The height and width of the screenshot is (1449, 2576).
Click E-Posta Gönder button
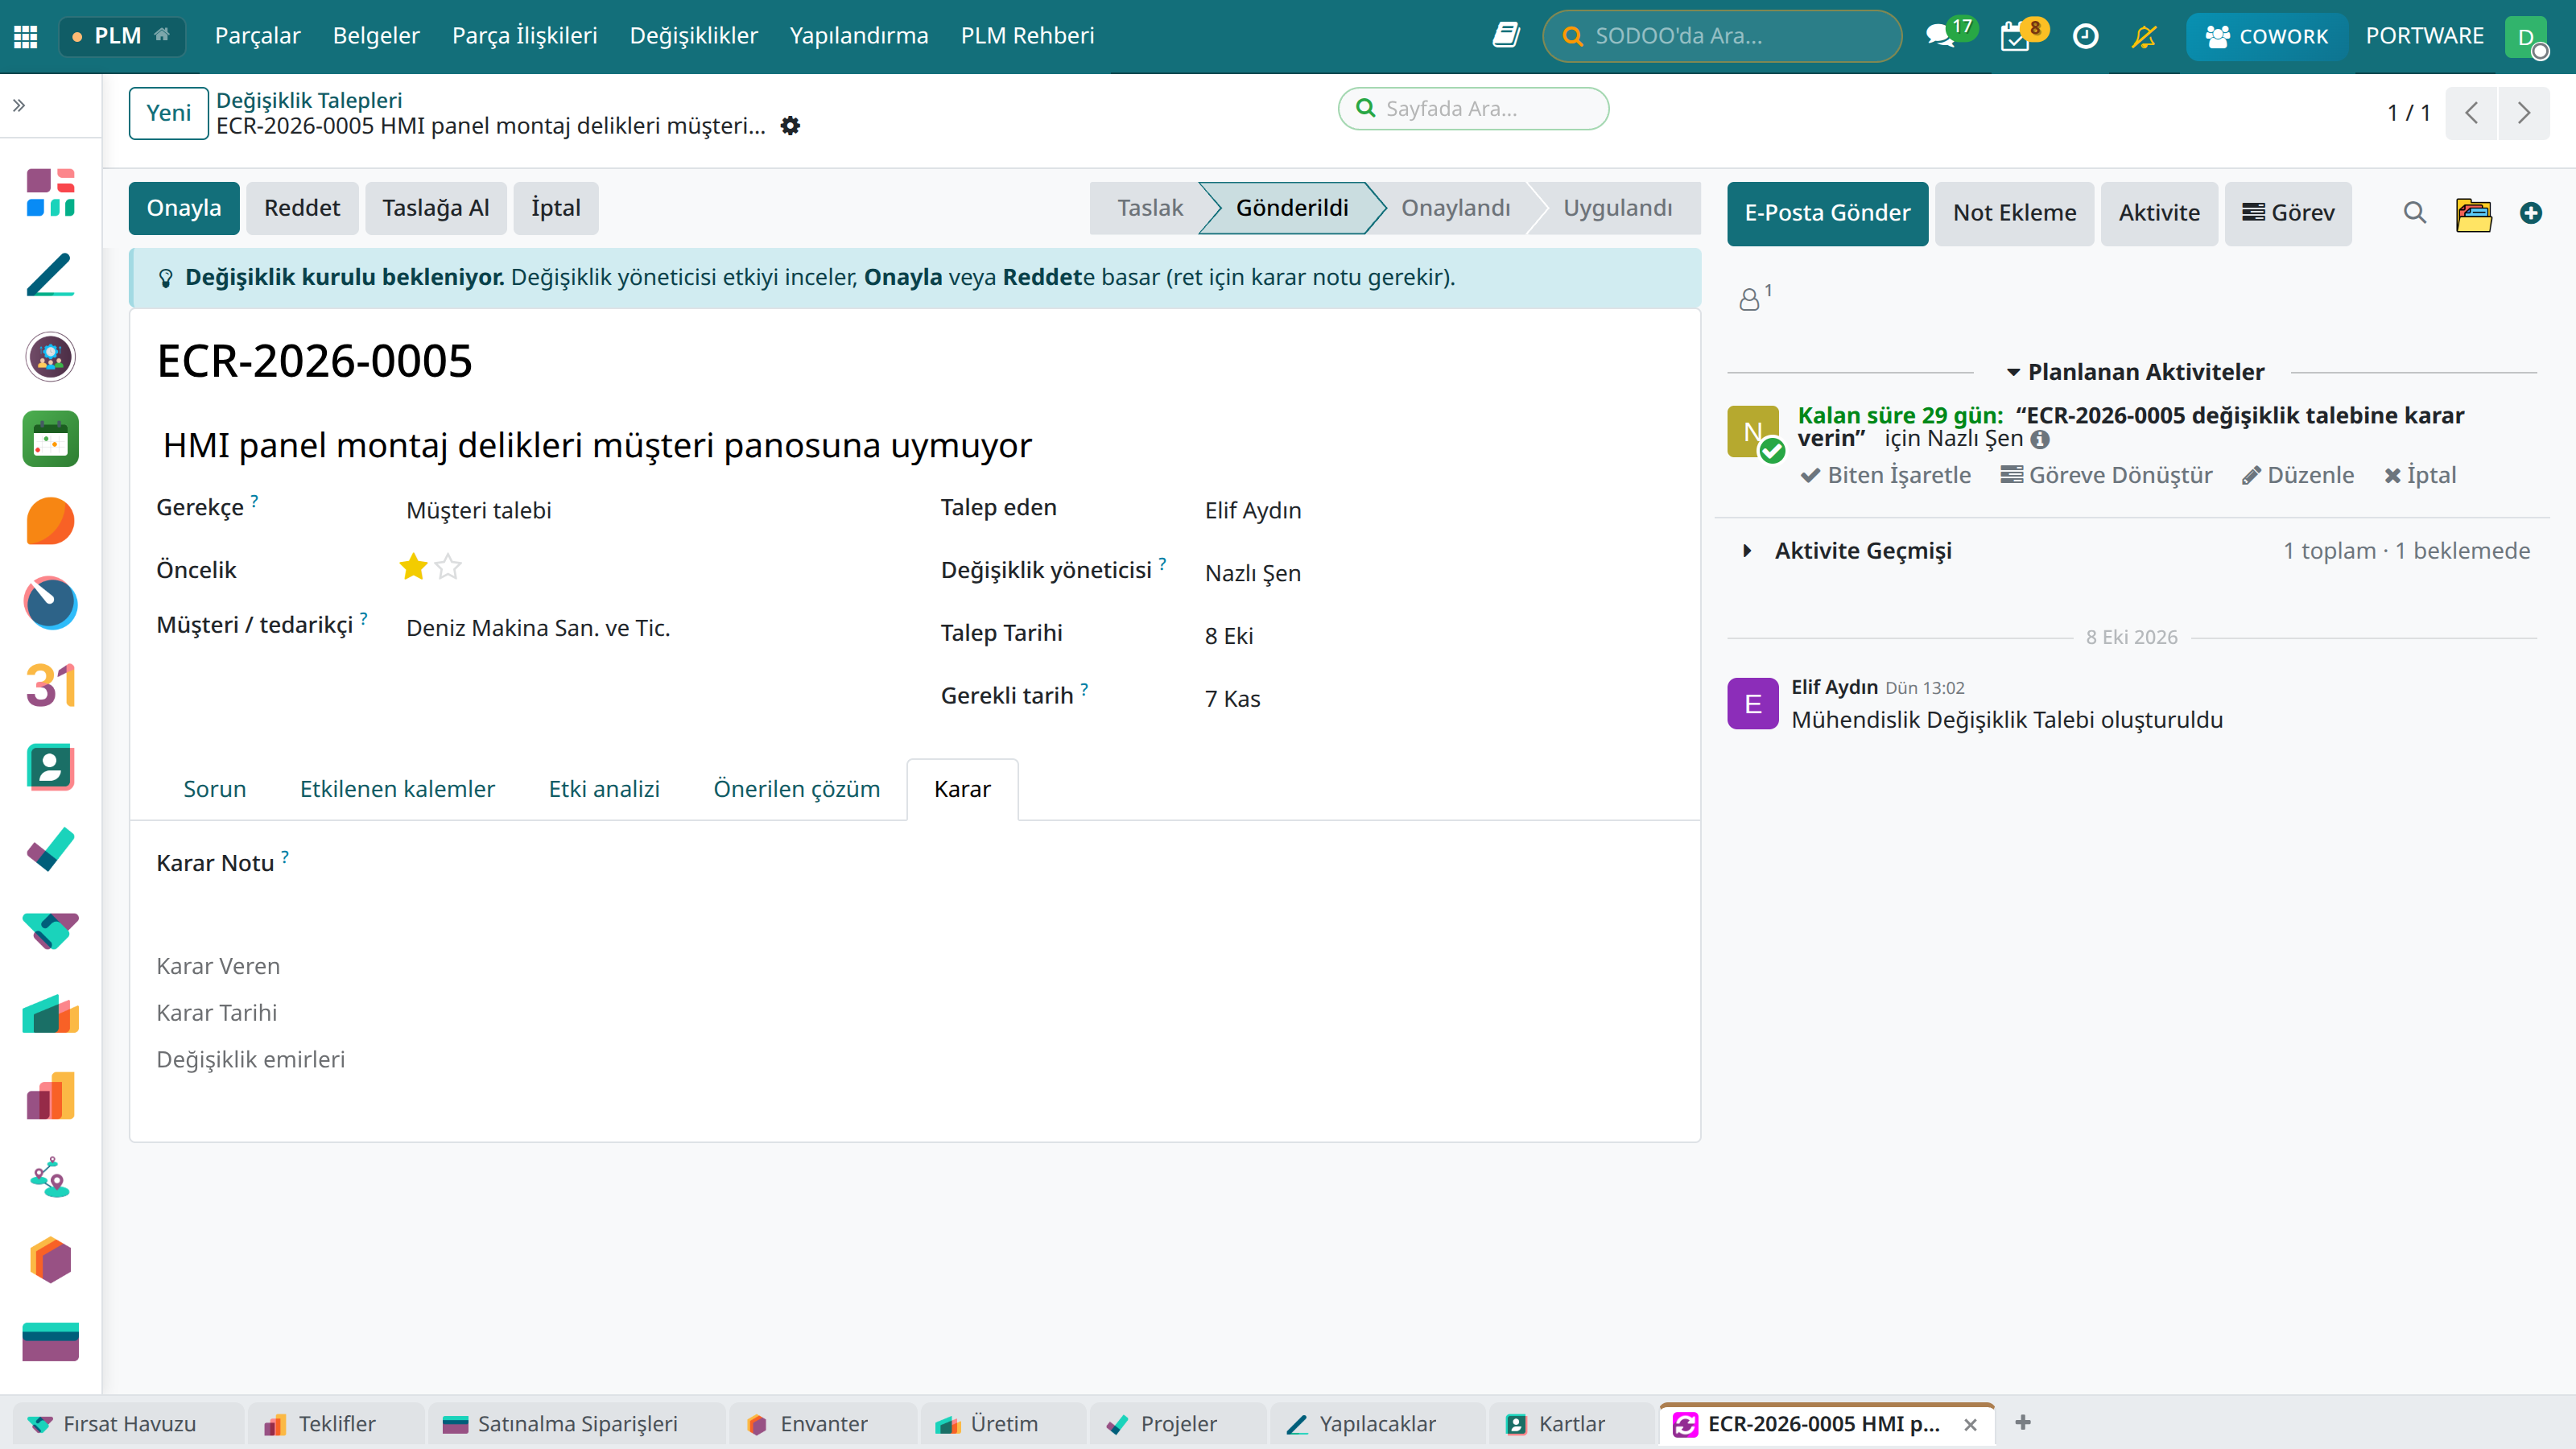coord(1827,213)
